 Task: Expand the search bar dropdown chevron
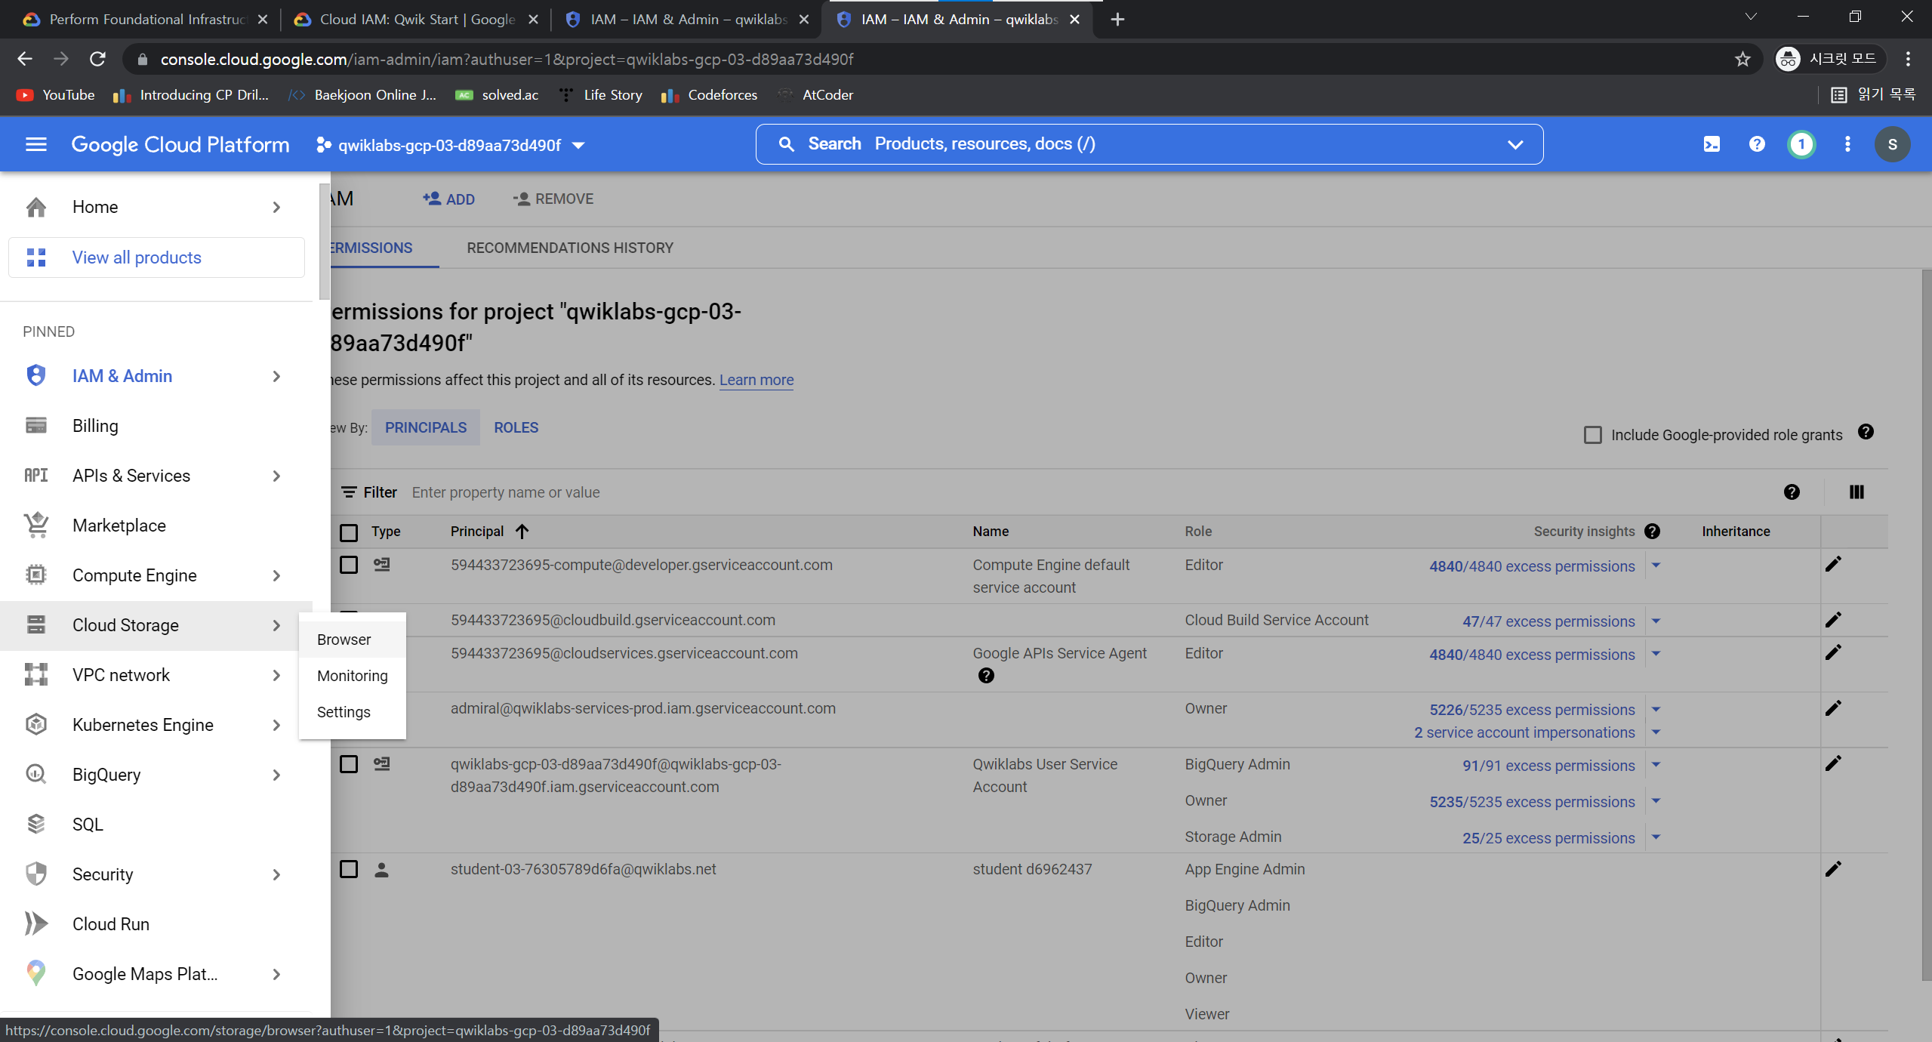pos(1514,144)
